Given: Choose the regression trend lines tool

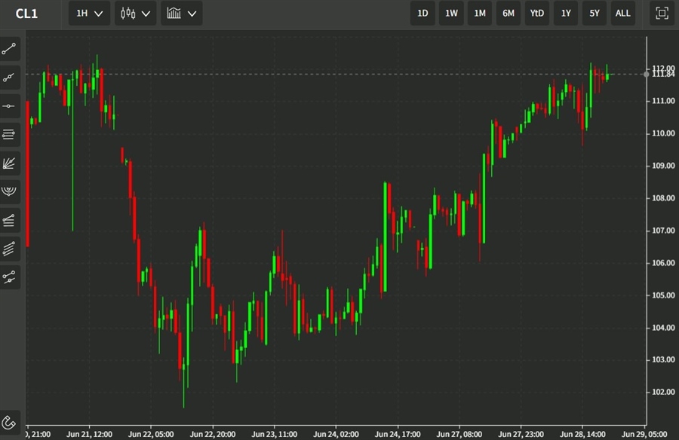Looking at the screenshot, I should (x=10, y=220).
